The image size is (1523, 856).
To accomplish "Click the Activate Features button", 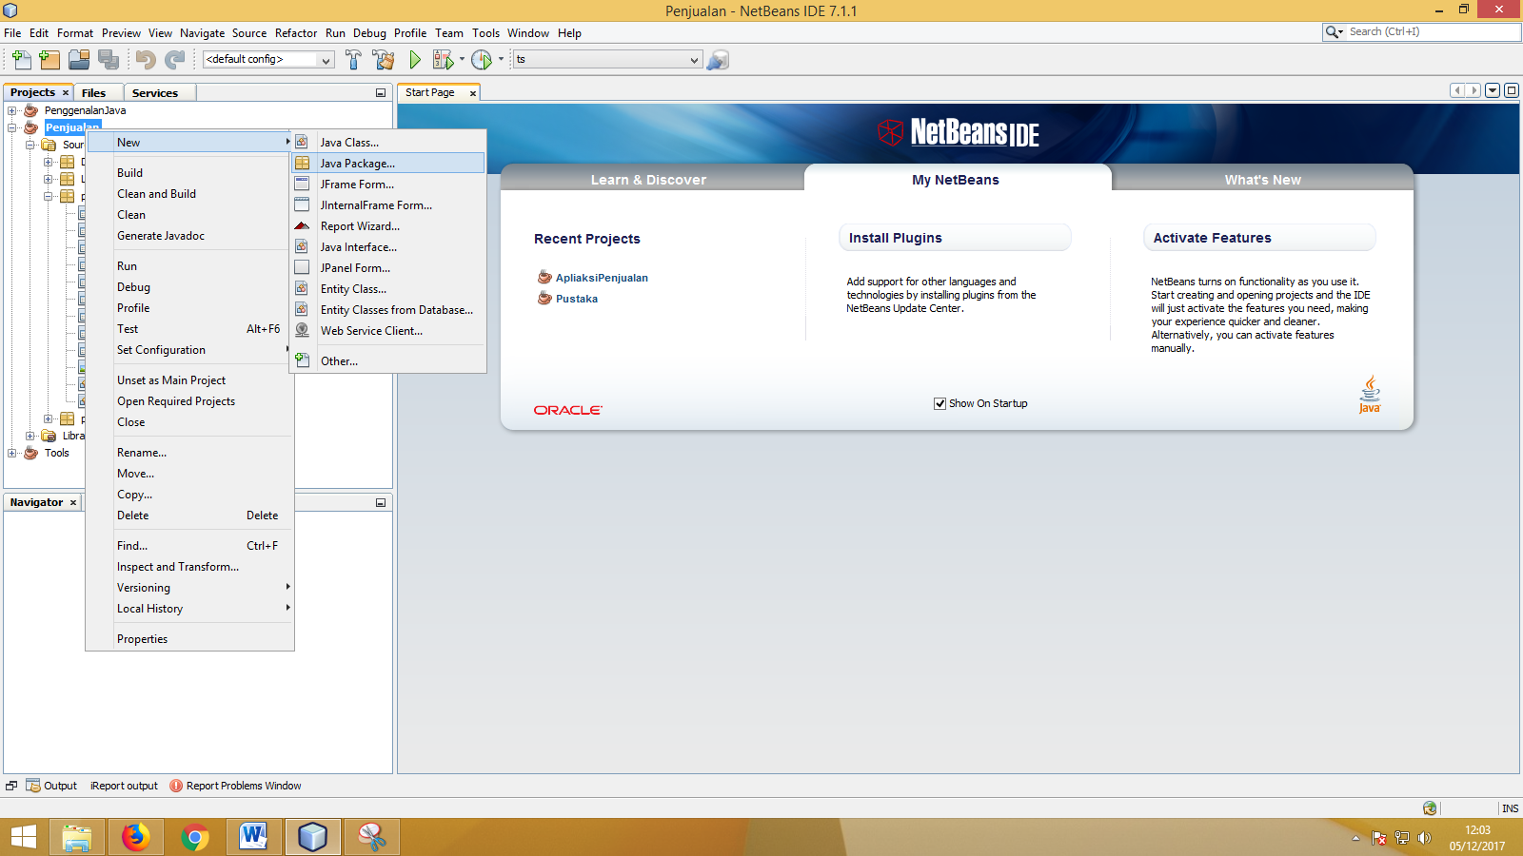I will click(1259, 238).
